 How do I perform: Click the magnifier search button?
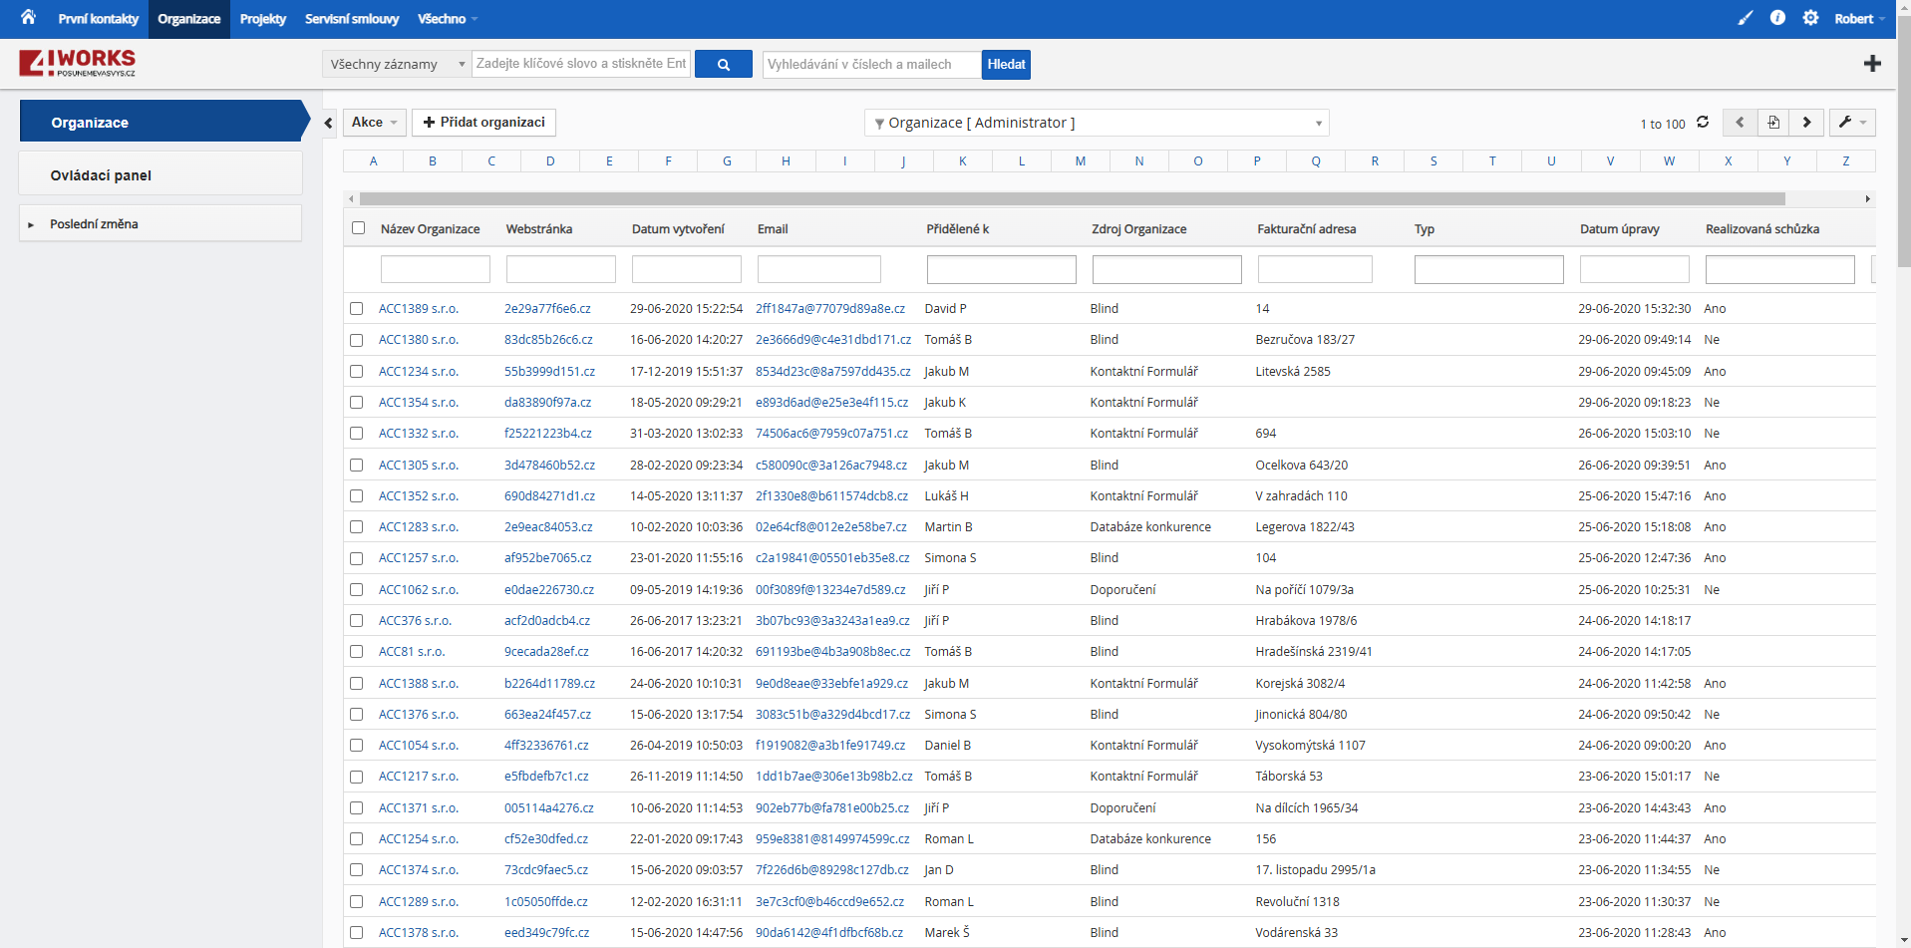click(724, 64)
